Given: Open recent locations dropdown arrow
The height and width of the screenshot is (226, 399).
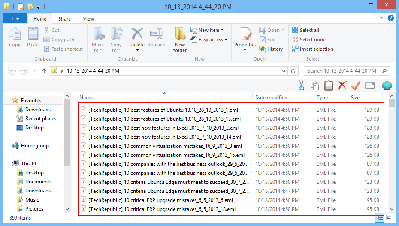Looking at the screenshot, I should (x=34, y=71).
